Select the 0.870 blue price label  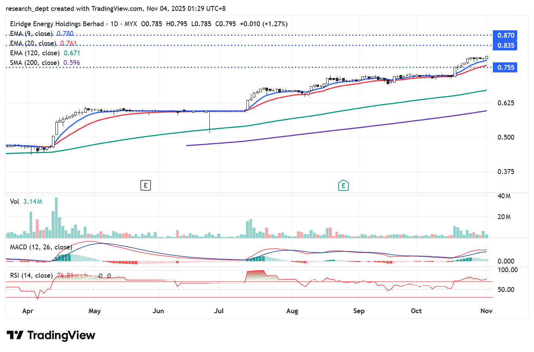pos(505,35)
